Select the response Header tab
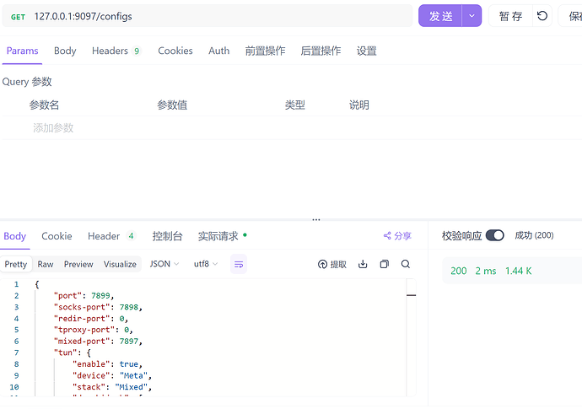This screenshot has width=582, height=409. coord(111,236)
